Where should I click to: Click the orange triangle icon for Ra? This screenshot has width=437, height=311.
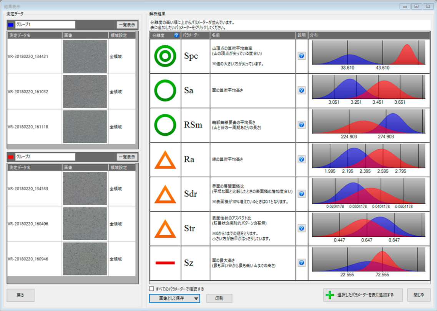(x=165, y=160)
